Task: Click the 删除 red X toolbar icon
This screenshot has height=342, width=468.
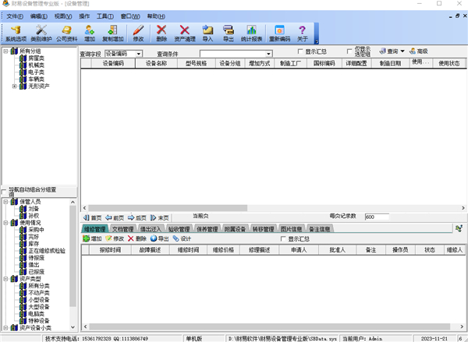Action: coord(161,33)
